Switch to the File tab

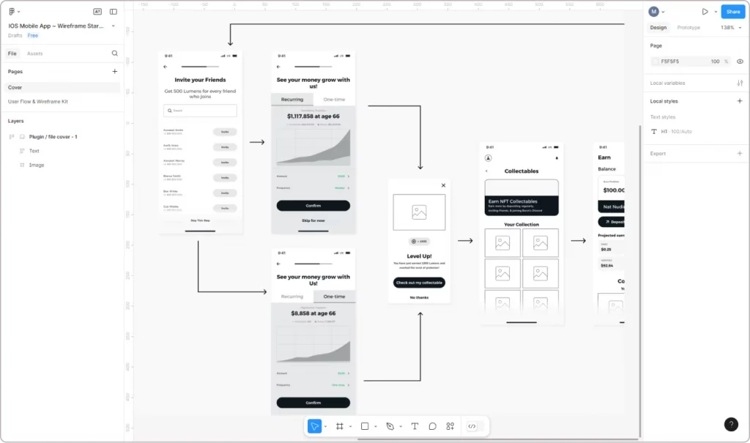[x=12, y=53]
